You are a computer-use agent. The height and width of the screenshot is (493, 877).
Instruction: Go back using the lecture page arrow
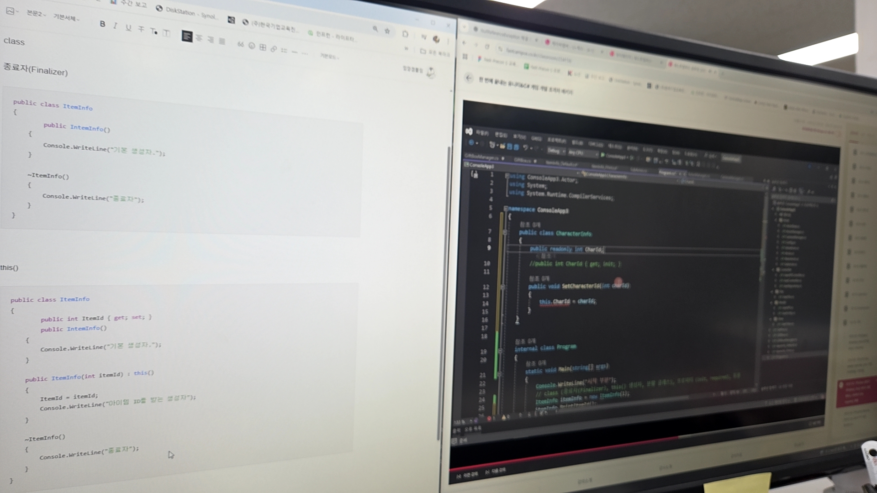(468, 78)
